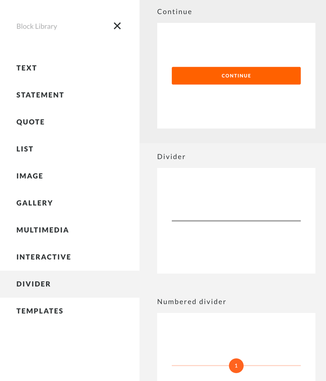Choose the Divider category
The width and height of the screenshot is (326, 381).
pos(34,284)
